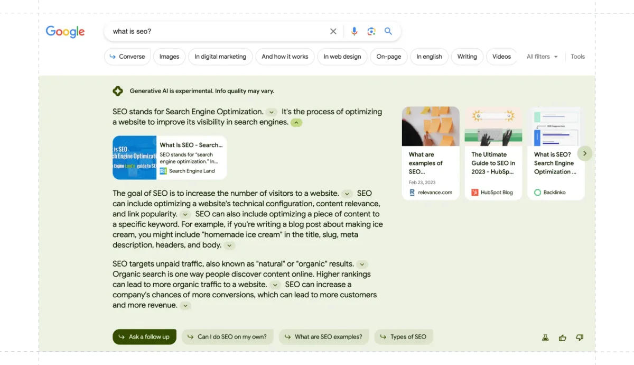The width and height of the screenshot is (634, 365).
Task: Expand sources after 'organic traffic to a website.'
Action: 275,285
